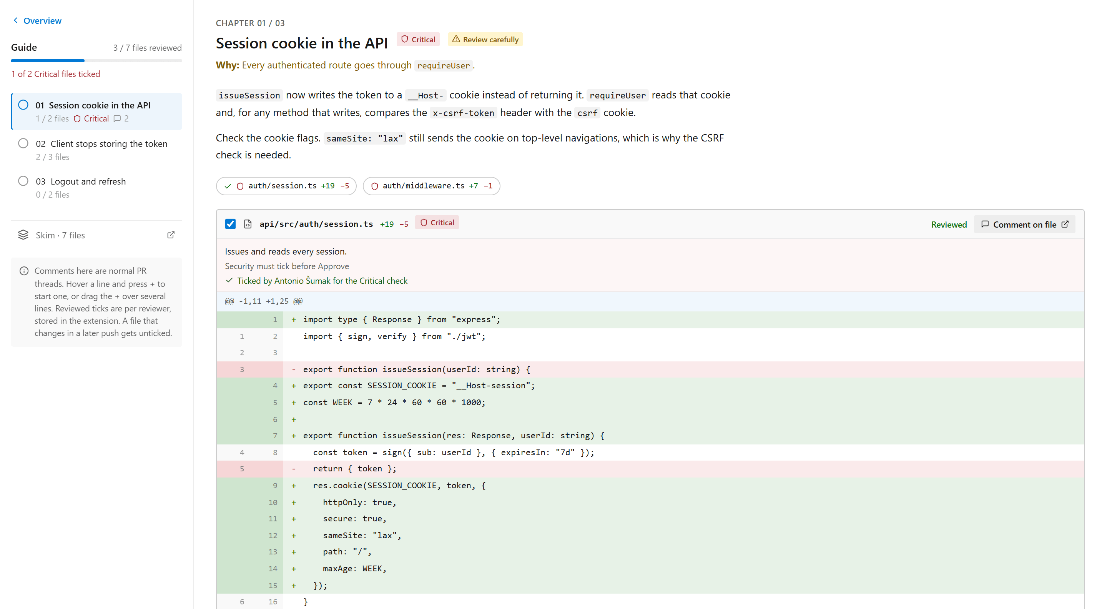Click the CHAPTER 01 / 03 label
1107x609 pixels.
click(250, 23)
